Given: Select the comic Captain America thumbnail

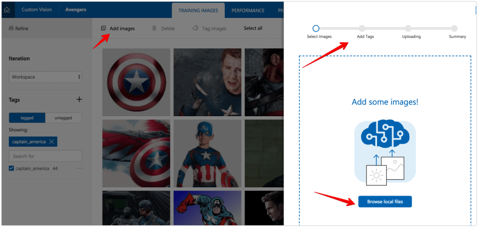Looking at the screenshot, I should pos(207,208).
